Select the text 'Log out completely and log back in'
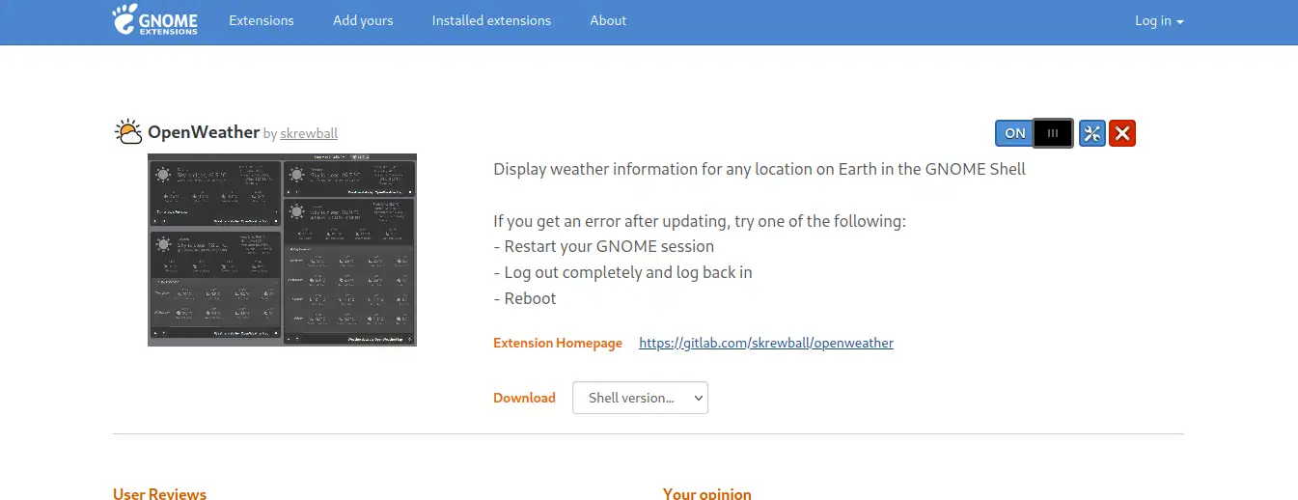Viewport: 1298px width, 500px height. point(628,272)
